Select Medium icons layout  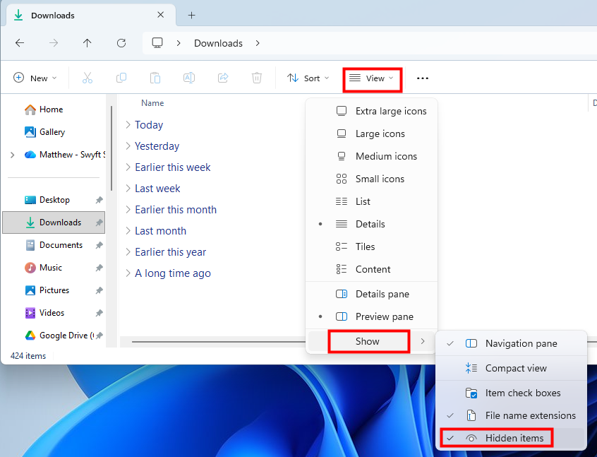371,156
